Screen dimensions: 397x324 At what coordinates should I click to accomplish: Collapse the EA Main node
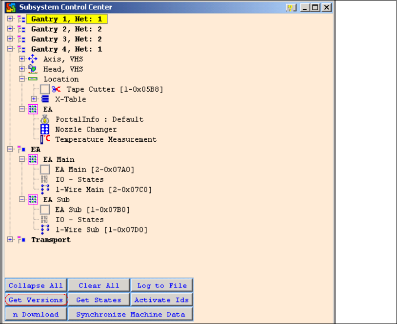pos(22,159)
